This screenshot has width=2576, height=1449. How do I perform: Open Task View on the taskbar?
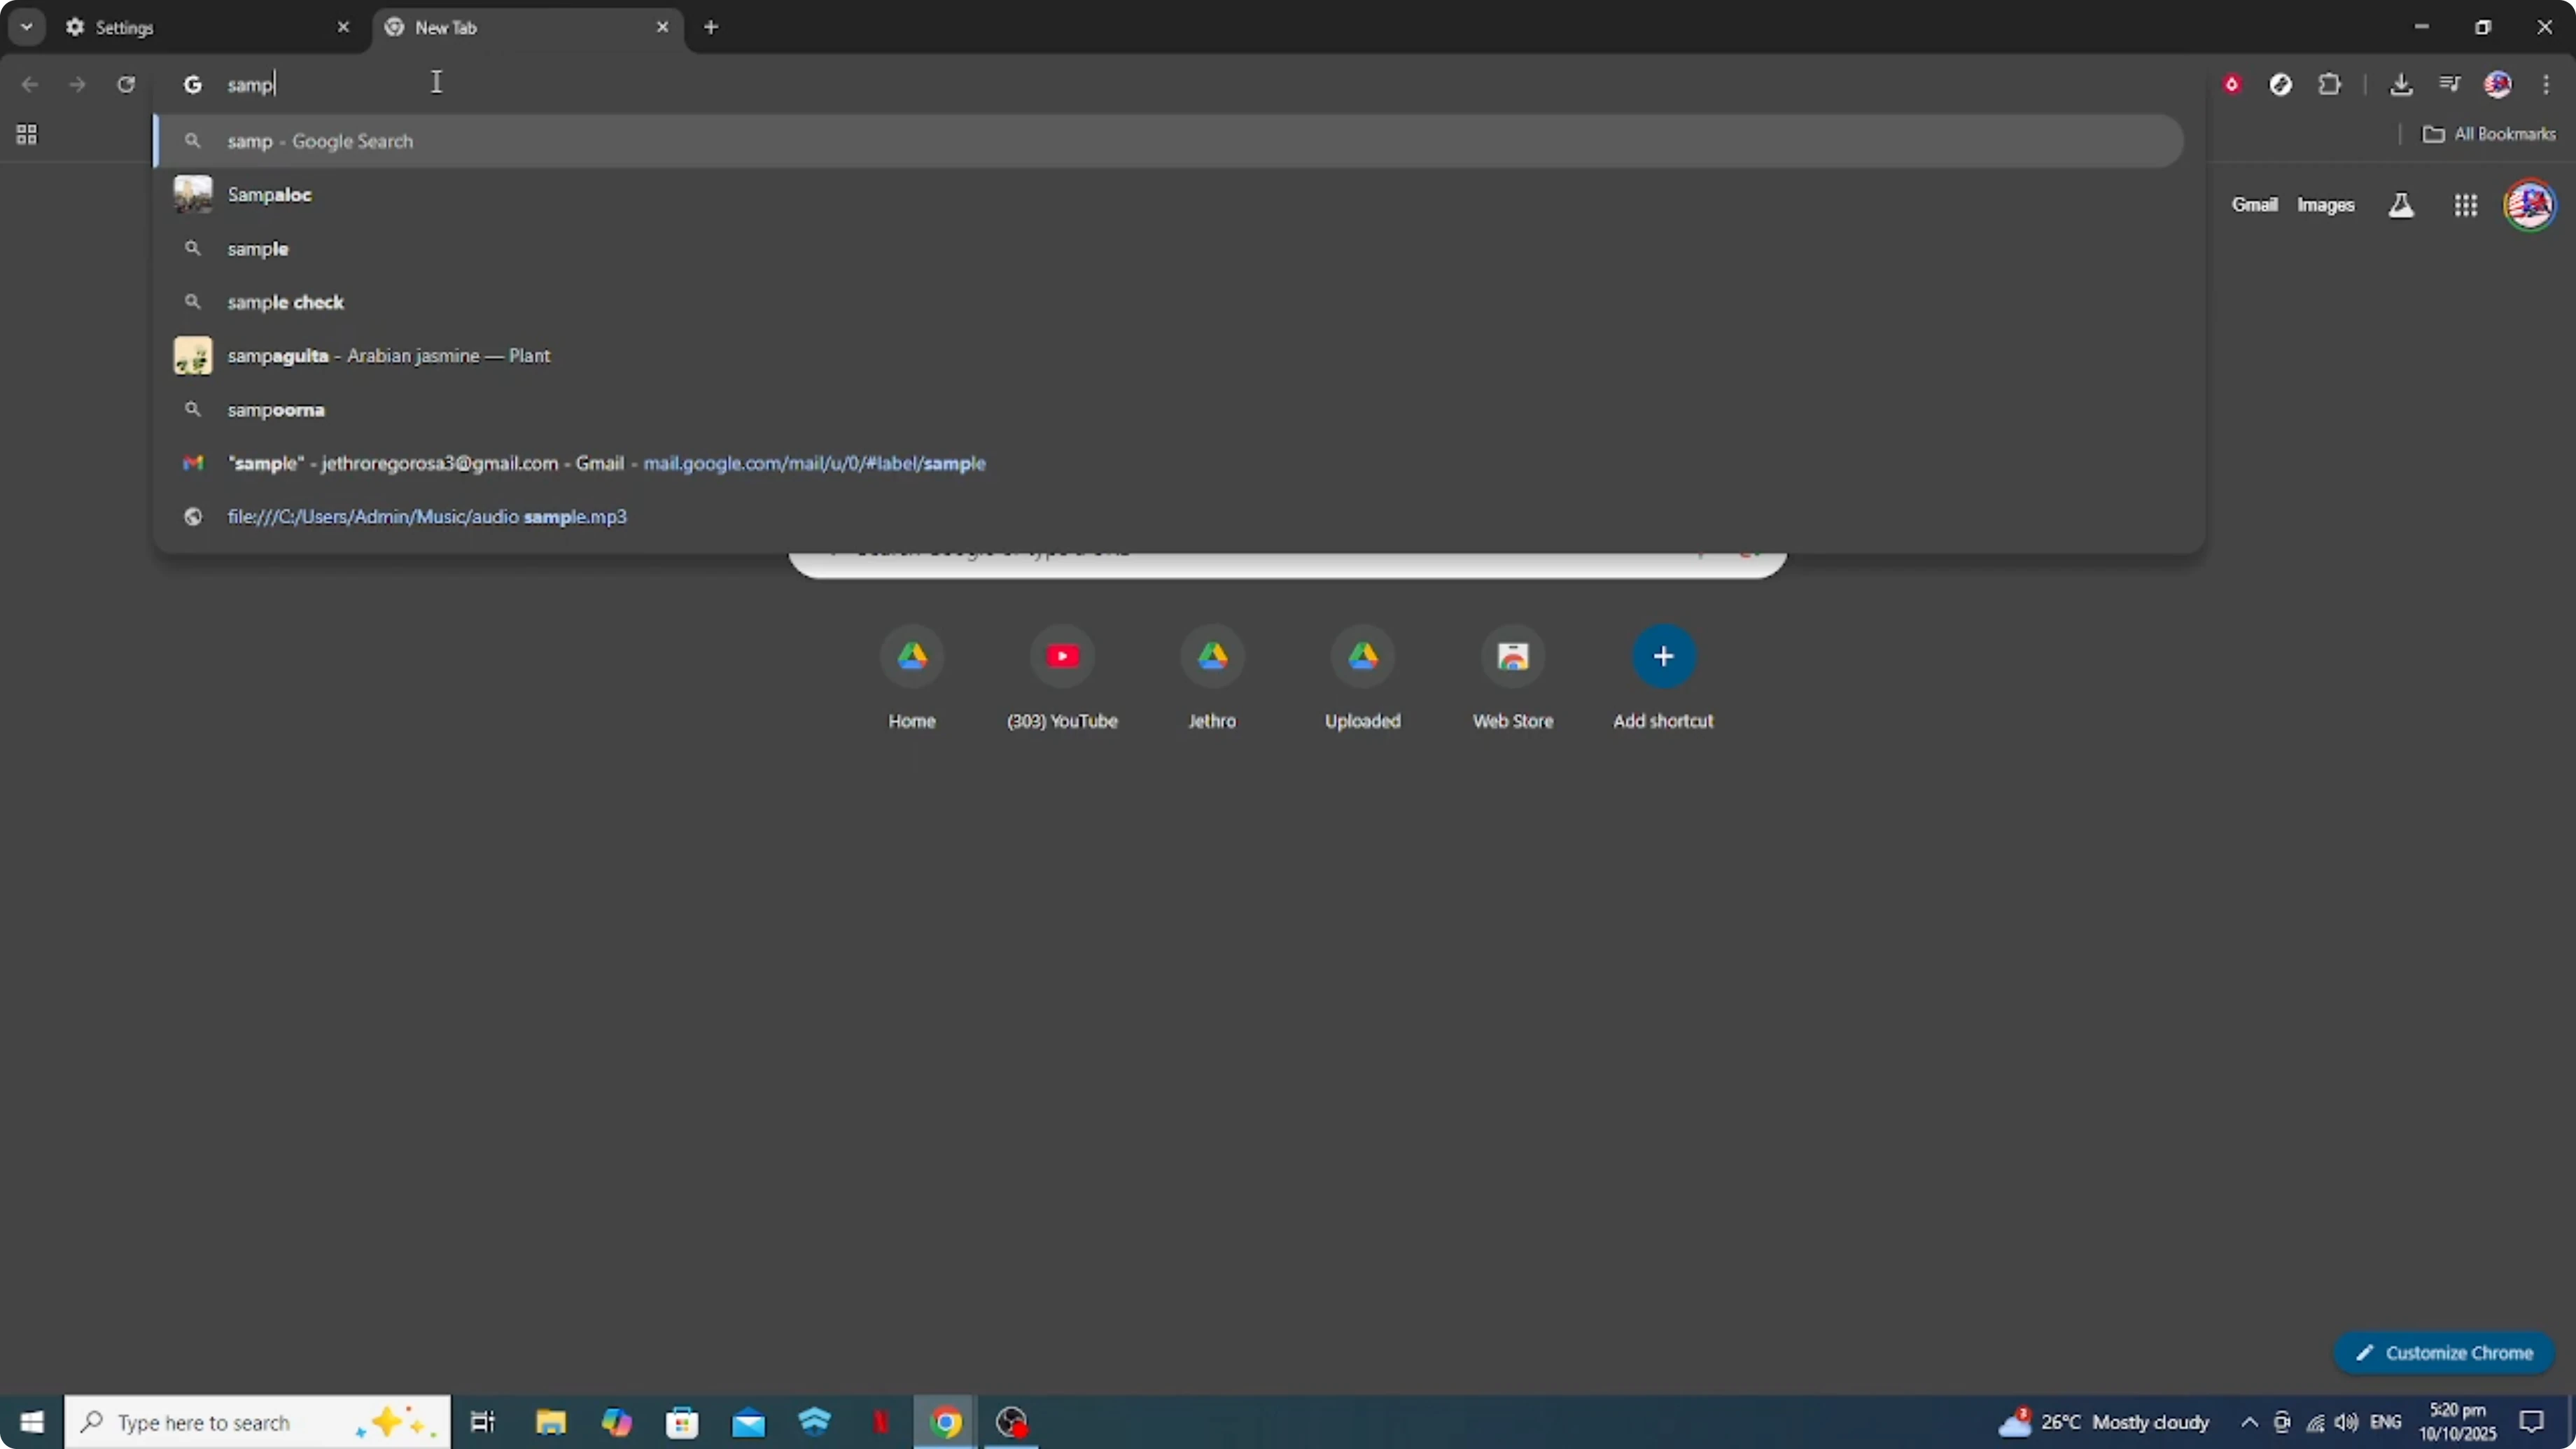tap(483, 1422)
